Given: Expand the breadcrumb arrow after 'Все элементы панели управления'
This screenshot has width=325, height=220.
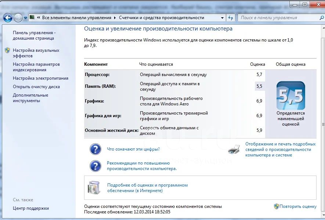Looking at the screenshot, I should pyautogui.click(x=115, y=18).
